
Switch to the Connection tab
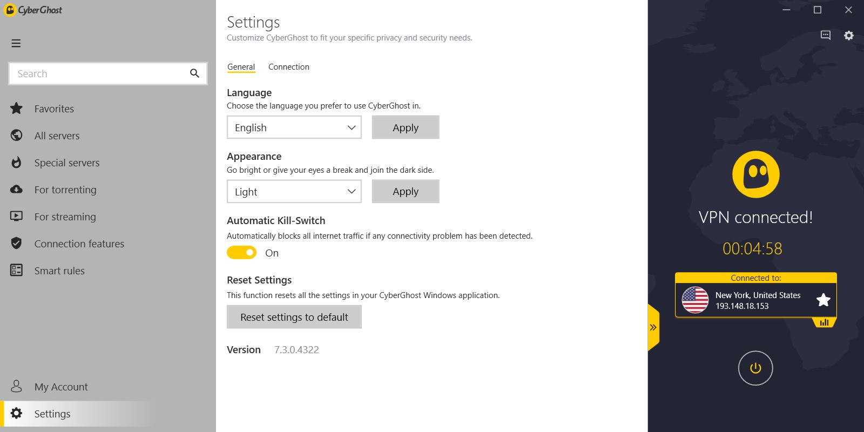289,67
